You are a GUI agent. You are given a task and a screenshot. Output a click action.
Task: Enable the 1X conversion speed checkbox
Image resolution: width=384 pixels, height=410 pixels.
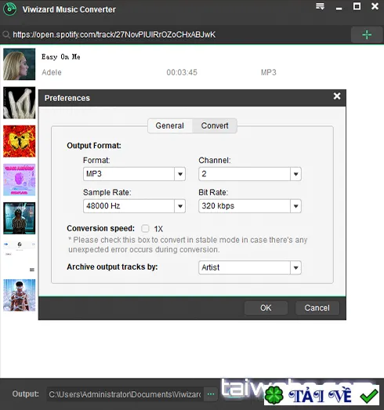(145, 229)
